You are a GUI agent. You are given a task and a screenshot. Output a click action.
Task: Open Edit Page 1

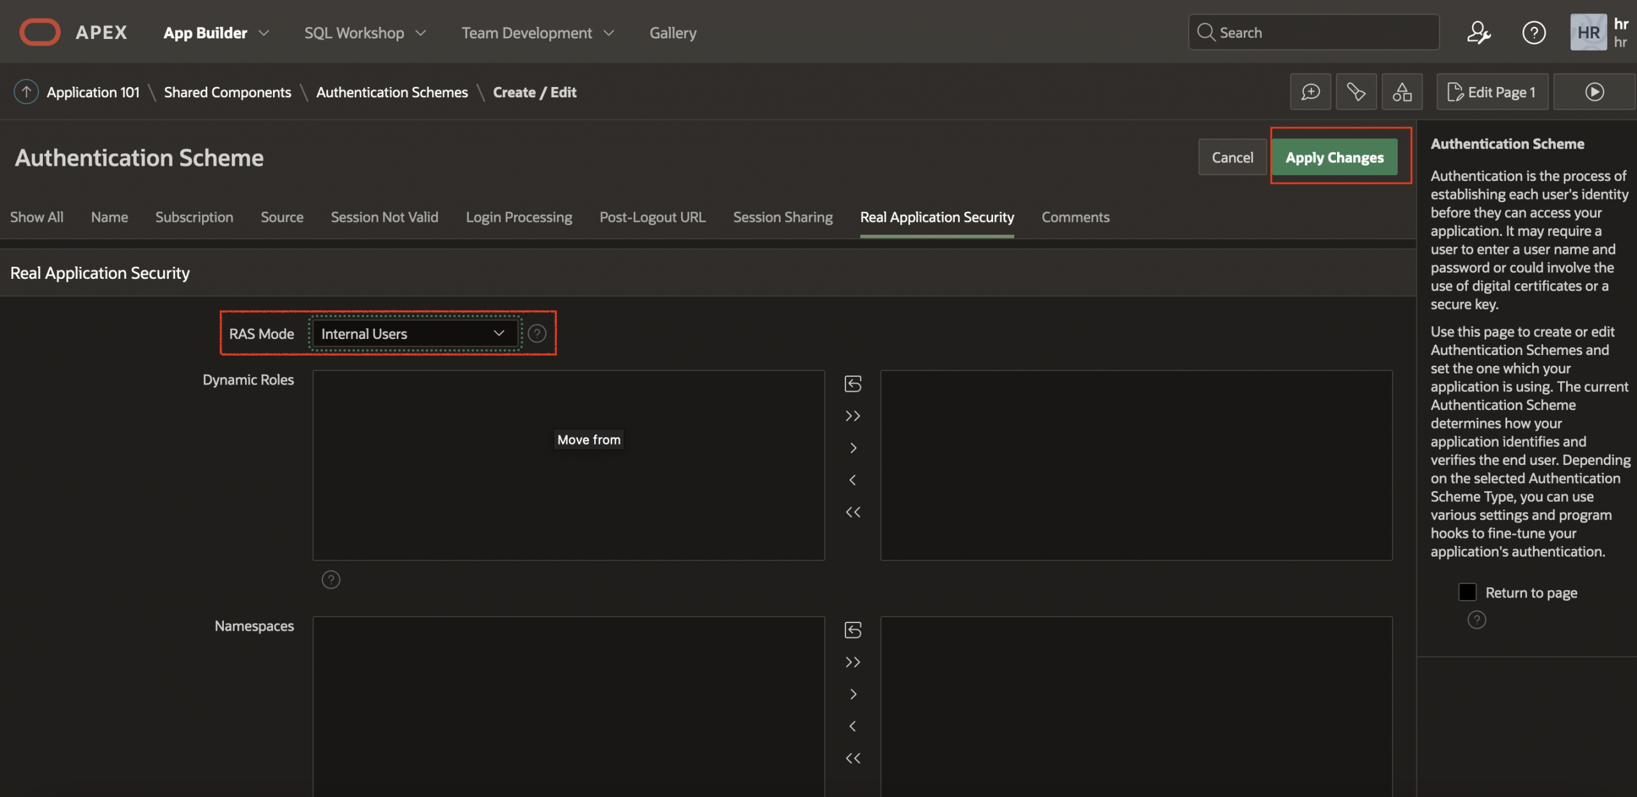click(1492, 91)
